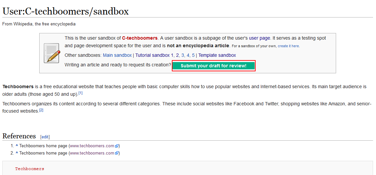Jump to footnote reference [2]
This screenshot has width=376, height=175.
coord(41,110)
